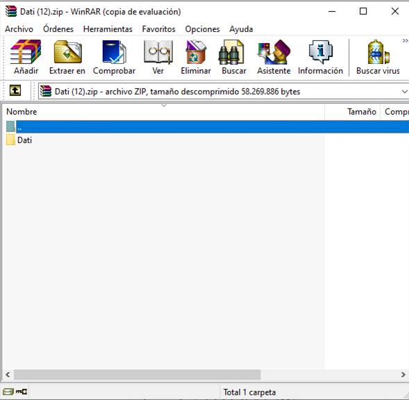The height and width of the screenshot is (400, 409).
Task: Click the key password icon in status bar
Action: (22, 392)
